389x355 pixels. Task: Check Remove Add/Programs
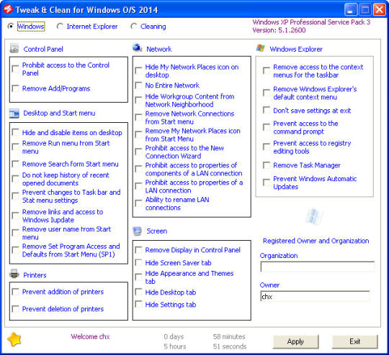tap(15, 88)
